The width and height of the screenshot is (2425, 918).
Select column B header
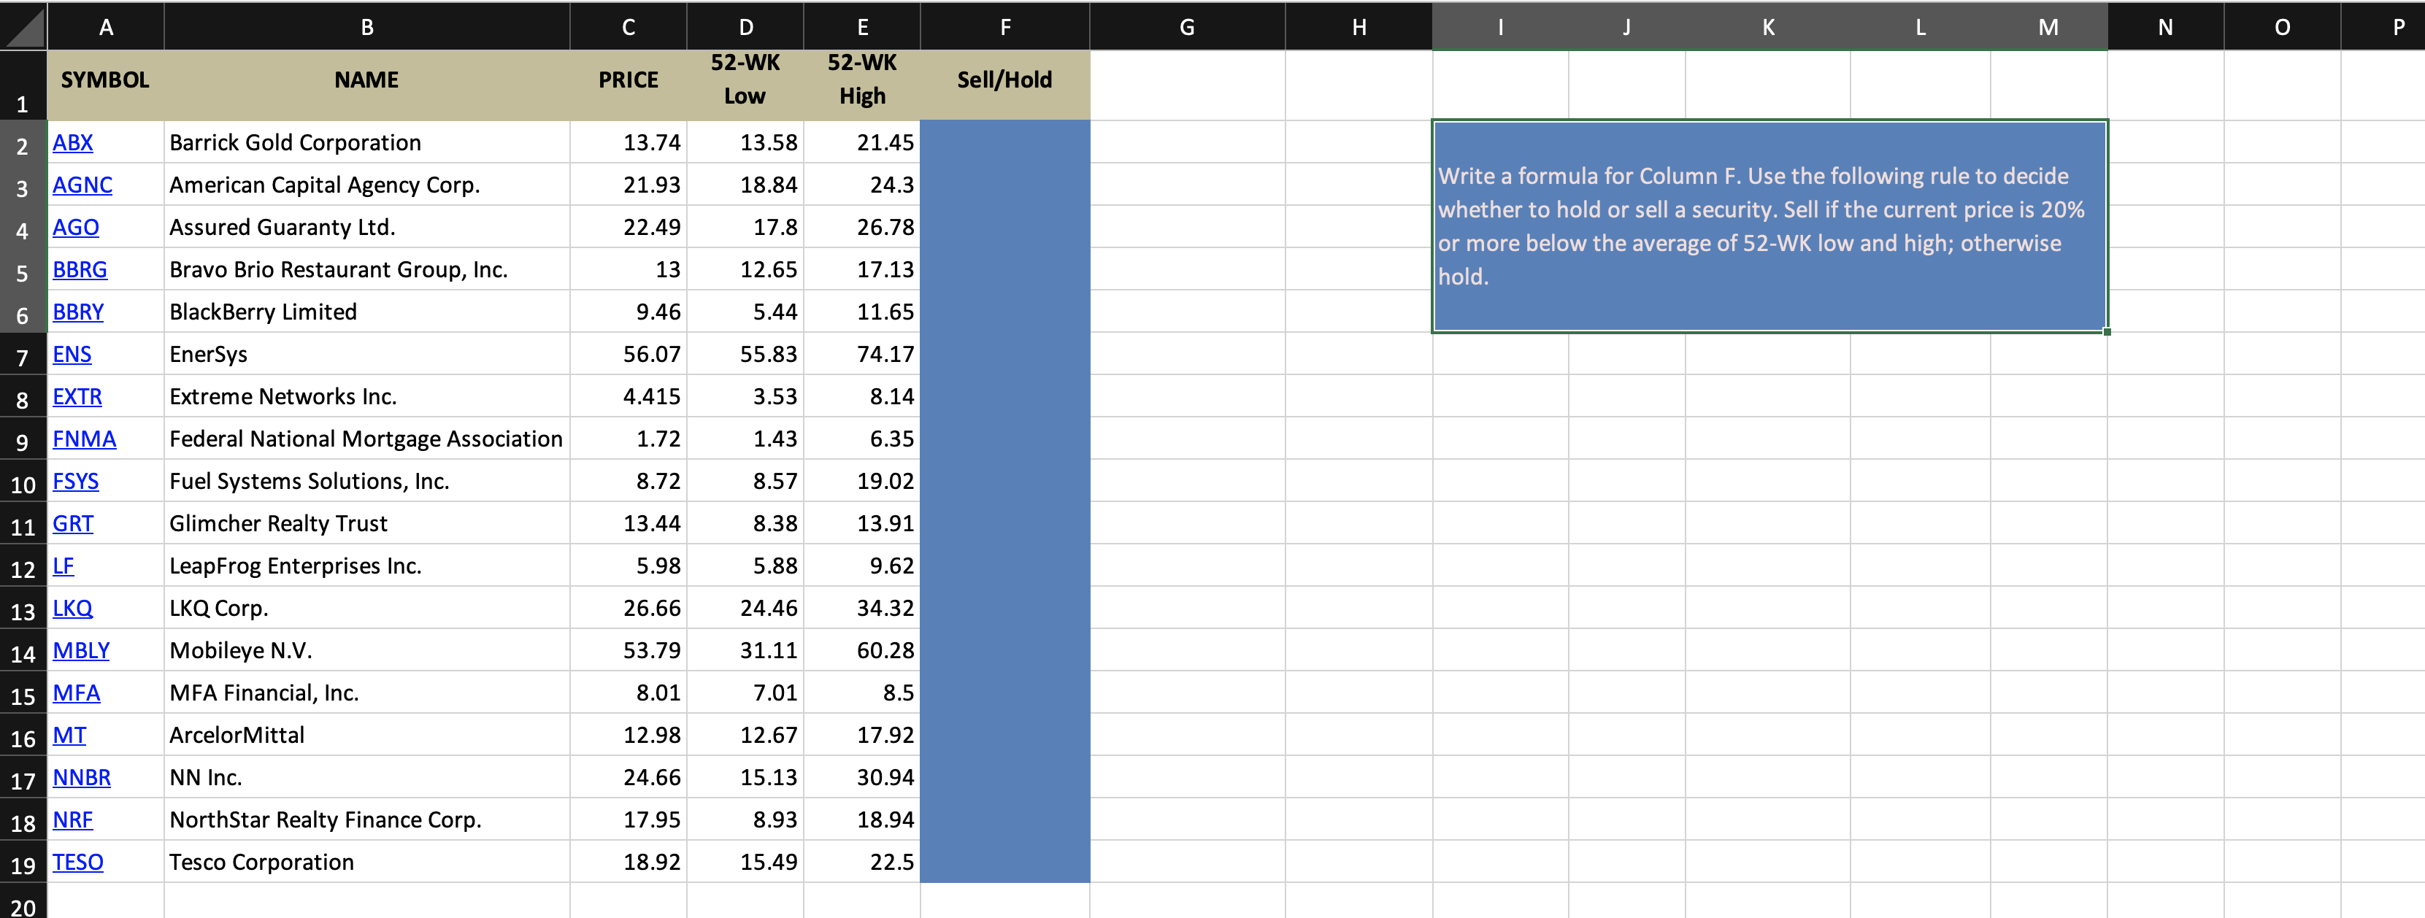click(x=367, y=26)
